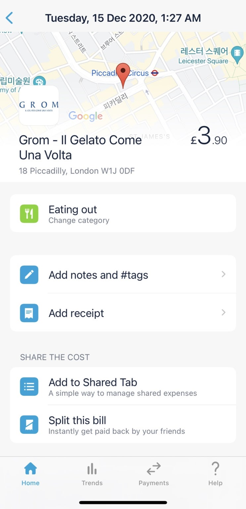Tap the 18 Piccadilly address text
246x509 pixels.
77,171
